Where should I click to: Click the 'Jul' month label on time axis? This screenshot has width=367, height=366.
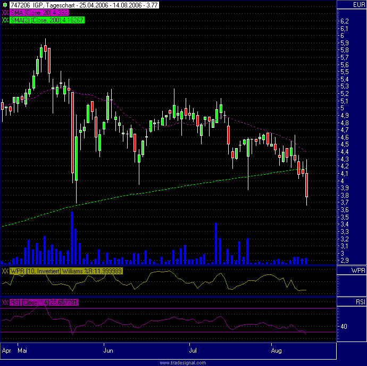click(x=193, y=351)
